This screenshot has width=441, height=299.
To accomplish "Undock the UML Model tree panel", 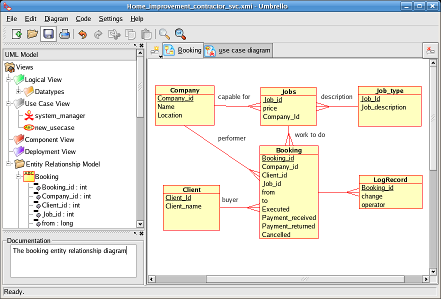I will 135,45.
